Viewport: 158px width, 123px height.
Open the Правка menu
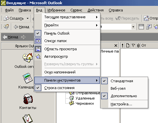[x=25, y=10]
